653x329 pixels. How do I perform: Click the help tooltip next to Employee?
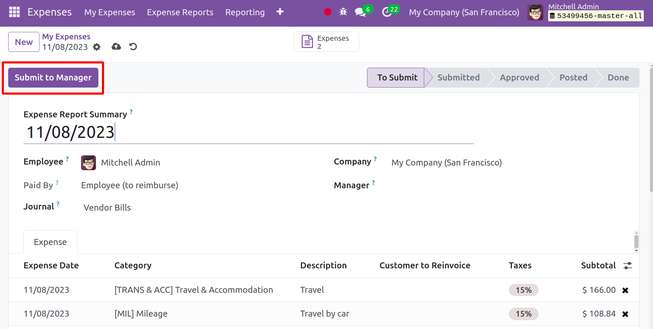[x=68, y=159]
